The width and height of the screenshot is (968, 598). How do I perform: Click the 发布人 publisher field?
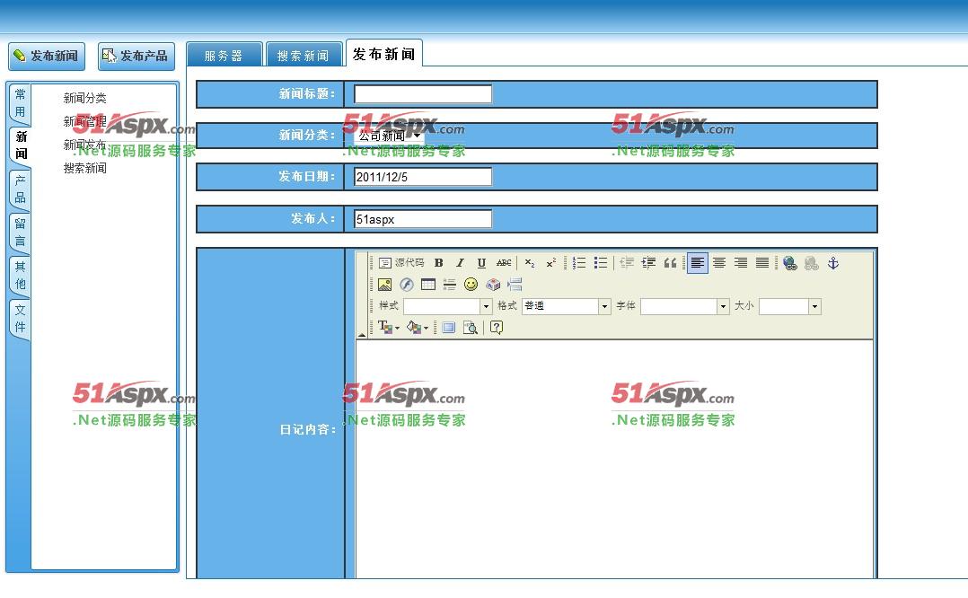423,219
